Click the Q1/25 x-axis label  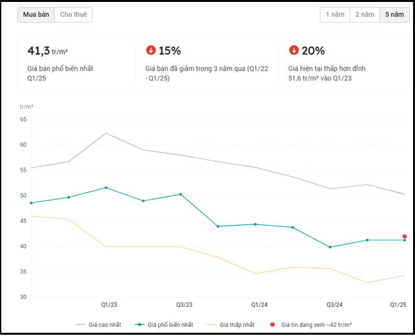click(x=397, y=305)
